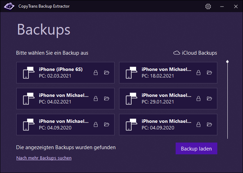Click lock icon on iPhone 6S backup
Viewport: 243px width, 173px height.
click(96, 73)
